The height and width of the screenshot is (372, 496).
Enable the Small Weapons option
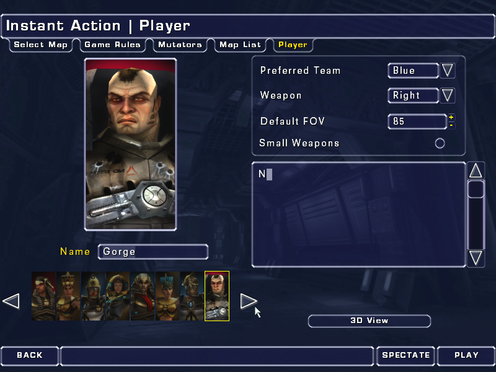point(440,143)
